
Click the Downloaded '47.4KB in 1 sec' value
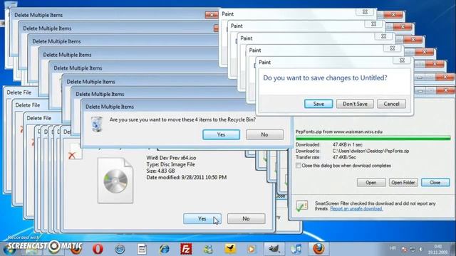tap(348, 144)
